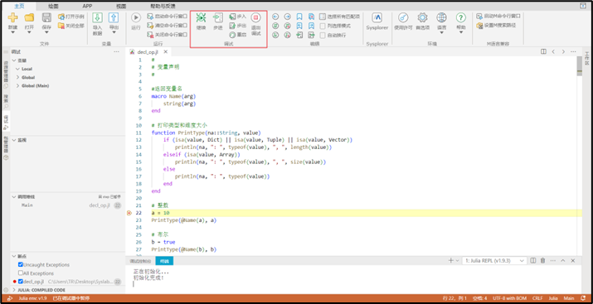Click the 步出 step-out button

[238, 26]
